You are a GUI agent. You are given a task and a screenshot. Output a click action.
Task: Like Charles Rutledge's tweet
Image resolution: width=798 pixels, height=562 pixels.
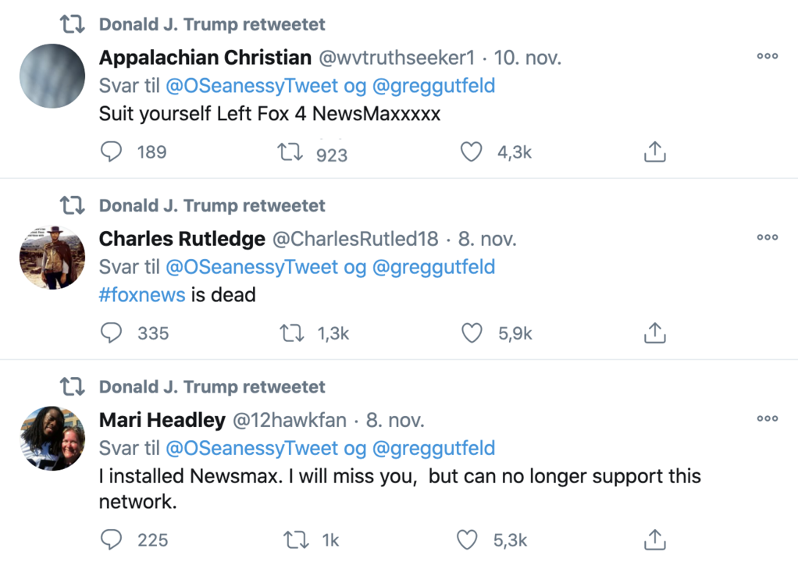click(472, 333)
